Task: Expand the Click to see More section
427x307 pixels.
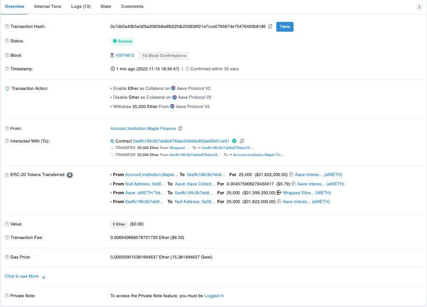Action: pos(25,276)
